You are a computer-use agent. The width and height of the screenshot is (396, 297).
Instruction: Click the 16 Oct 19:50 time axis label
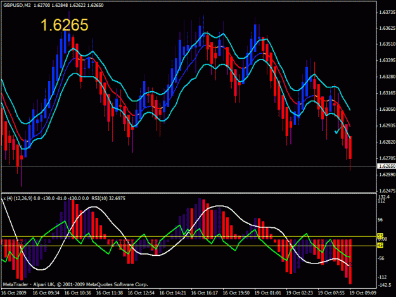click(236, 293)
